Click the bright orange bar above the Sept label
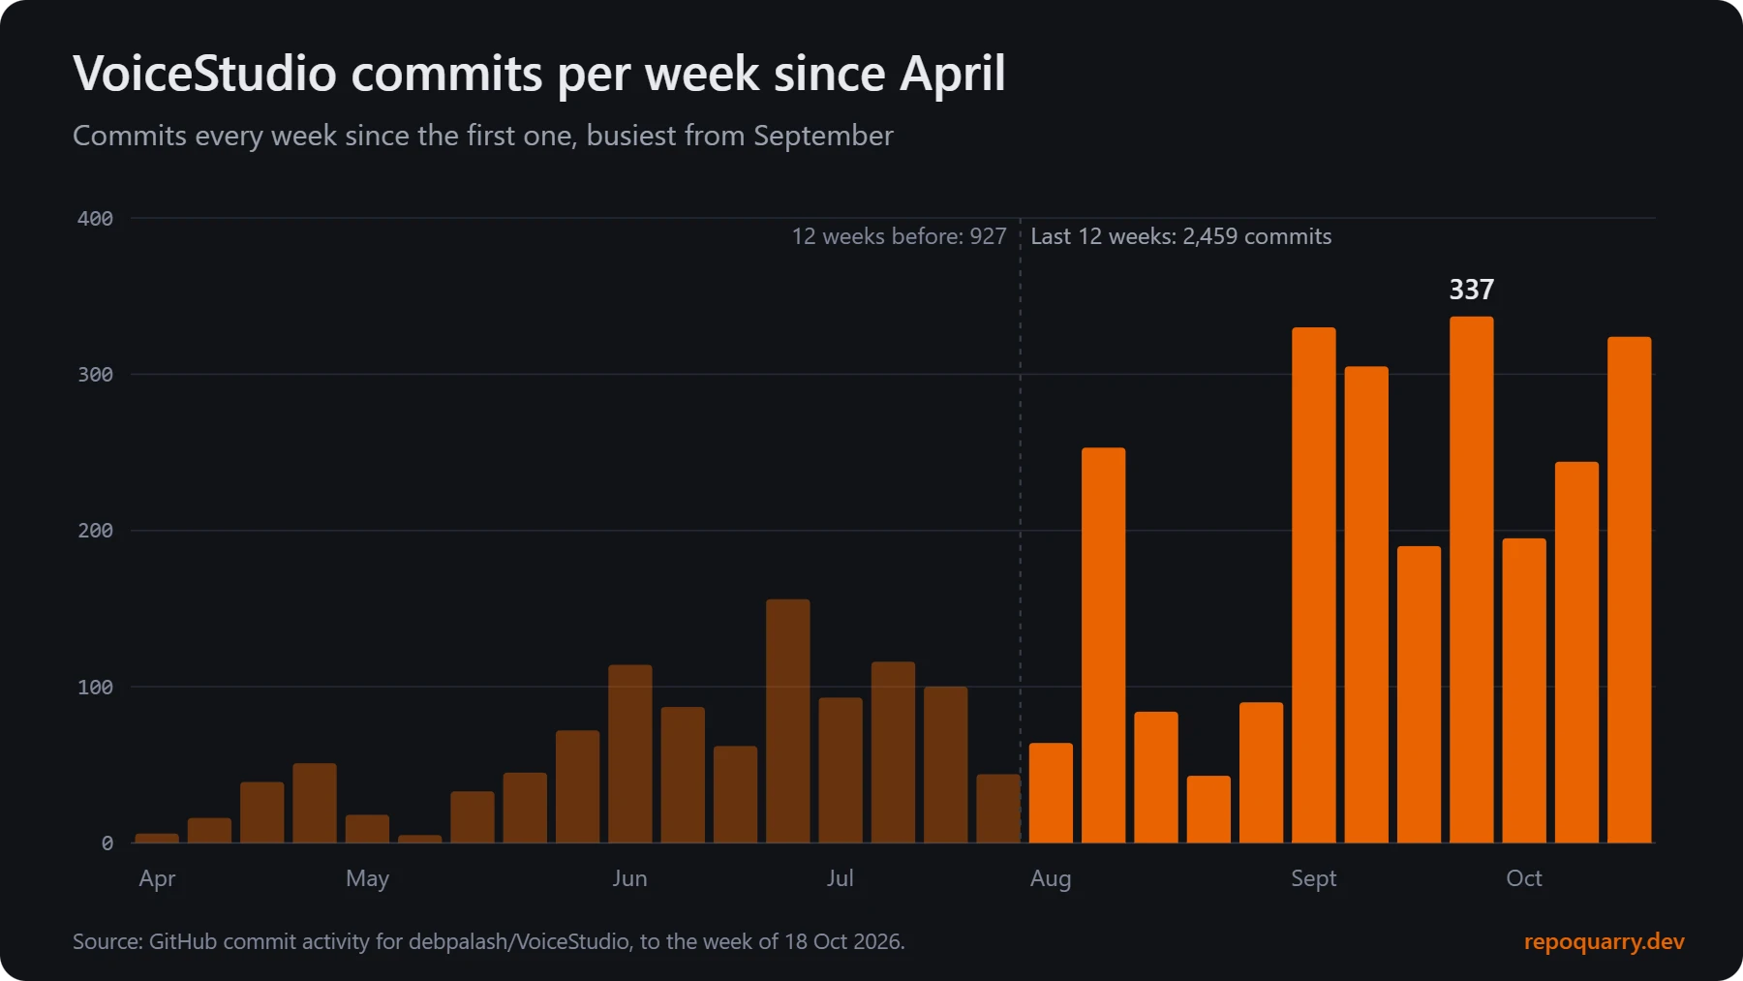 (x=1313, y=585)
